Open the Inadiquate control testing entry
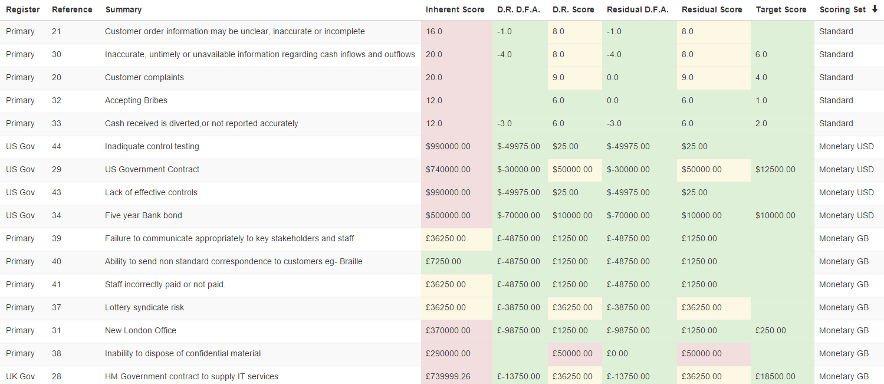Screen dimensions: 884x384 pyautogui.click(x=152, y=147)
